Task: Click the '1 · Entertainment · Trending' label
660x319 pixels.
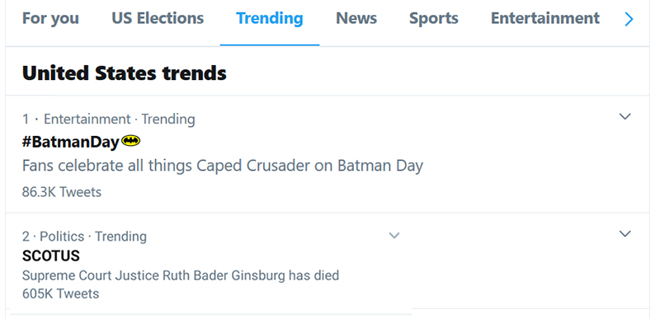Action: click(109, 120)
